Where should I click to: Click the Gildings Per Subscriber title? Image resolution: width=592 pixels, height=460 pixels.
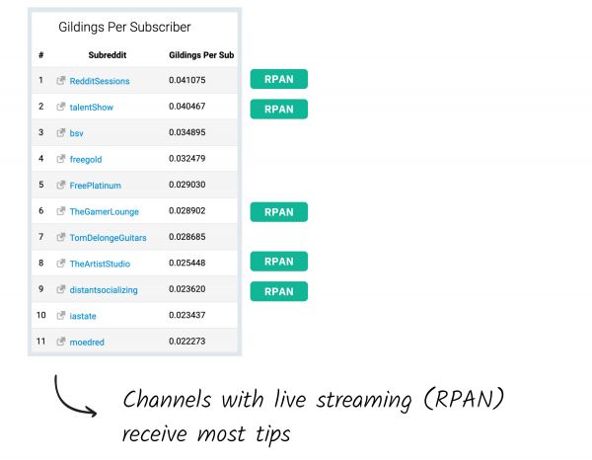(x=125, y=28)
